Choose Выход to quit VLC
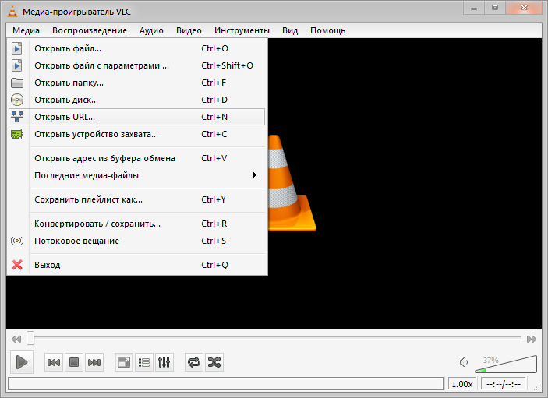 137,265
